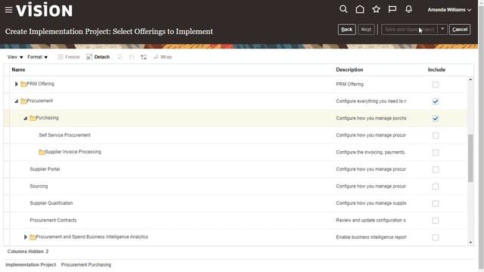Click 'Review and update configuration' description
The width and height of the screenshot is (484, 272).
tap(371, 220)
